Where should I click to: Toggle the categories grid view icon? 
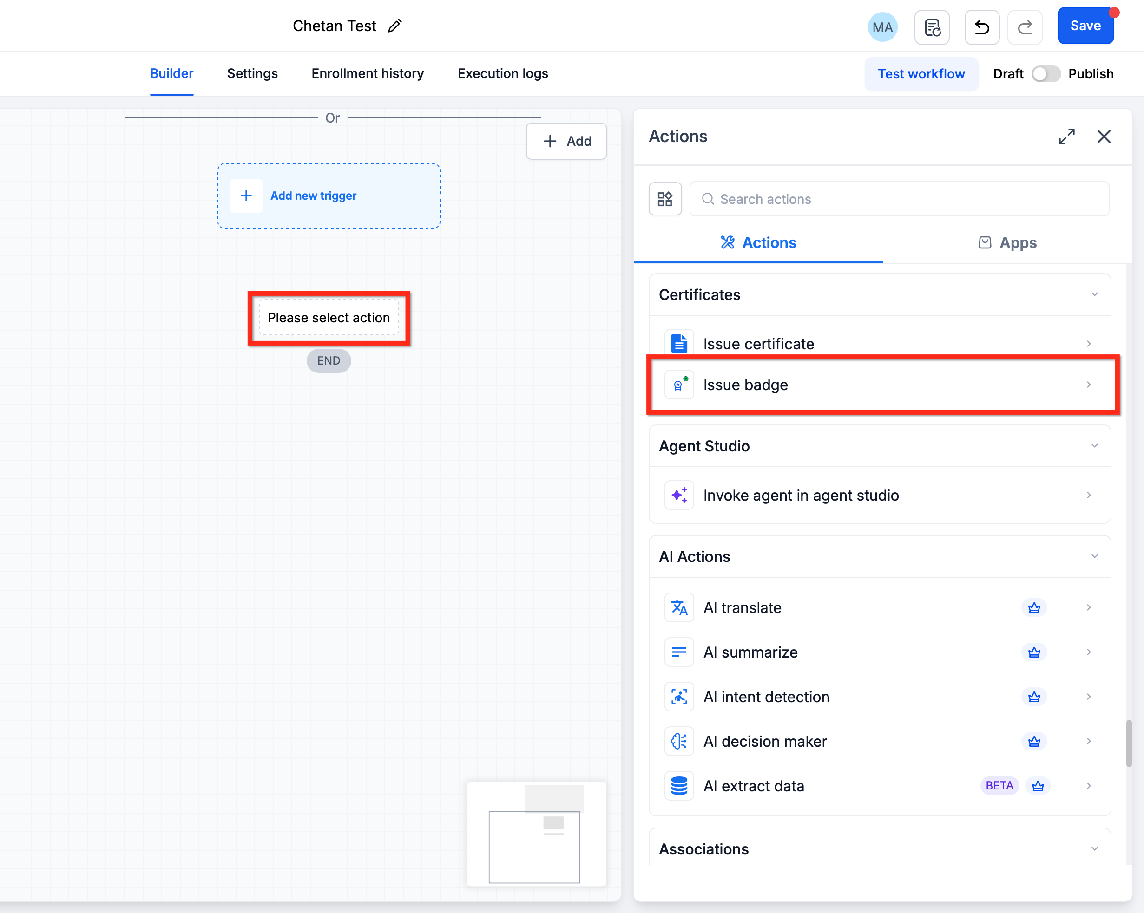click(665, 199)
